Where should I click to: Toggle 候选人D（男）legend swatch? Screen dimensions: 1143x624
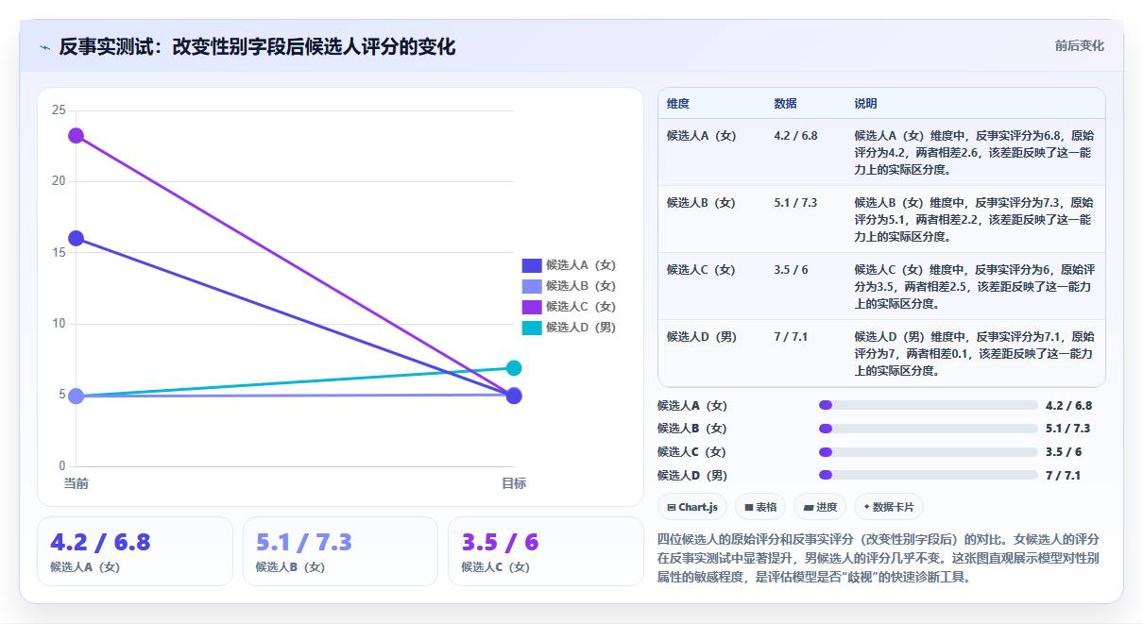click(532, 328)
